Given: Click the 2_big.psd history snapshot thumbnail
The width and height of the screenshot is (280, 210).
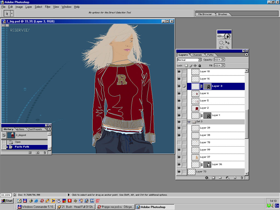Looking at the screenshot, I should tap(11, 135).
